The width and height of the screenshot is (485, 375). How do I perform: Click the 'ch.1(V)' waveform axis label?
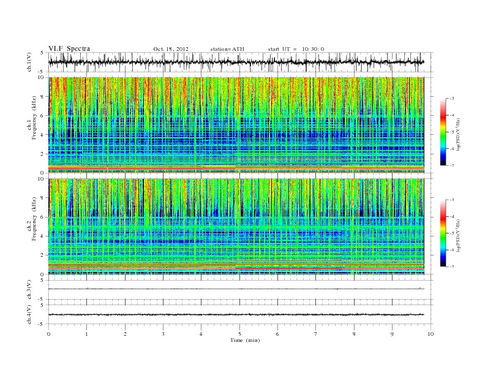pyautogui.click(x=29, y=62)
